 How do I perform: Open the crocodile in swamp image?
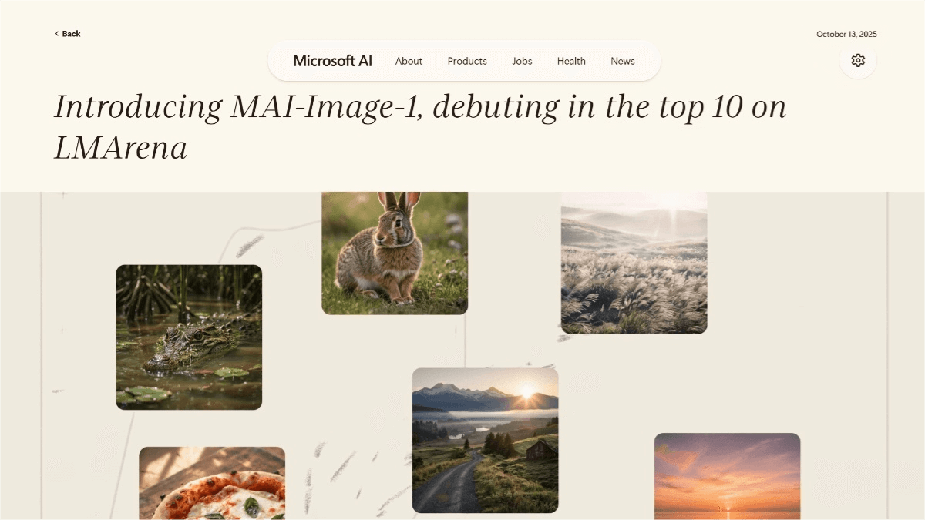coord(189,337)
